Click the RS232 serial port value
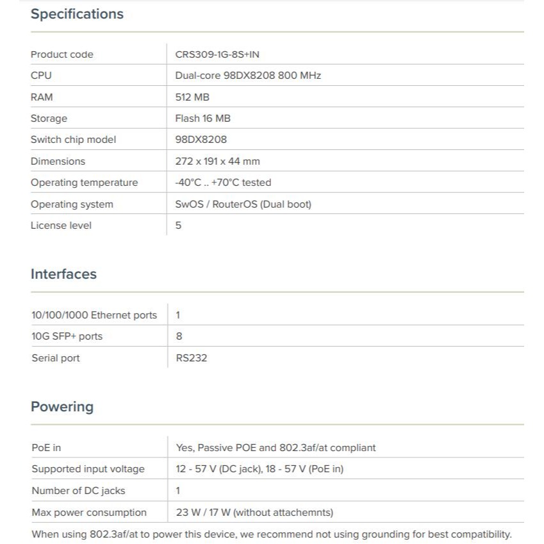The height and width of the screenshot is (544, 544). tap(192, 358)
